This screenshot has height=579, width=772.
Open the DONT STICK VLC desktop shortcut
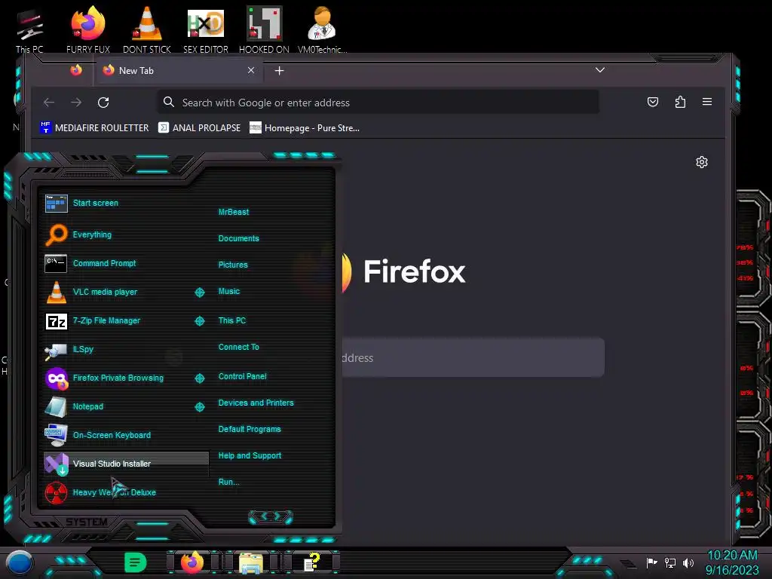pos(147,29)
